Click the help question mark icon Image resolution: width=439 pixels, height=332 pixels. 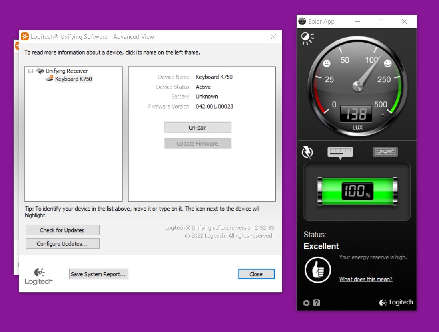point(317,303)
